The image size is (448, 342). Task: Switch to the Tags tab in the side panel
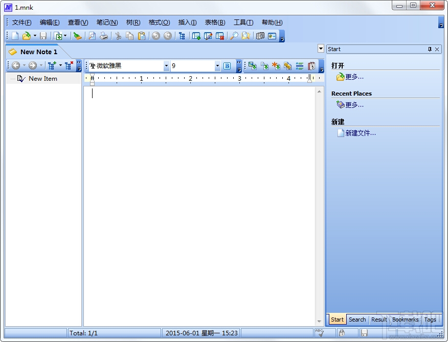point(430,320)
